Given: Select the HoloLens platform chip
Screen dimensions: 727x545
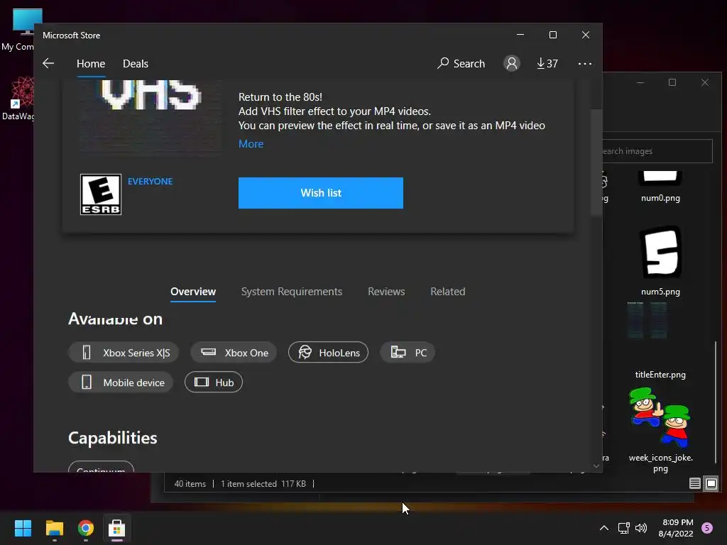Looking at the screenshot, I should point(328,353).
